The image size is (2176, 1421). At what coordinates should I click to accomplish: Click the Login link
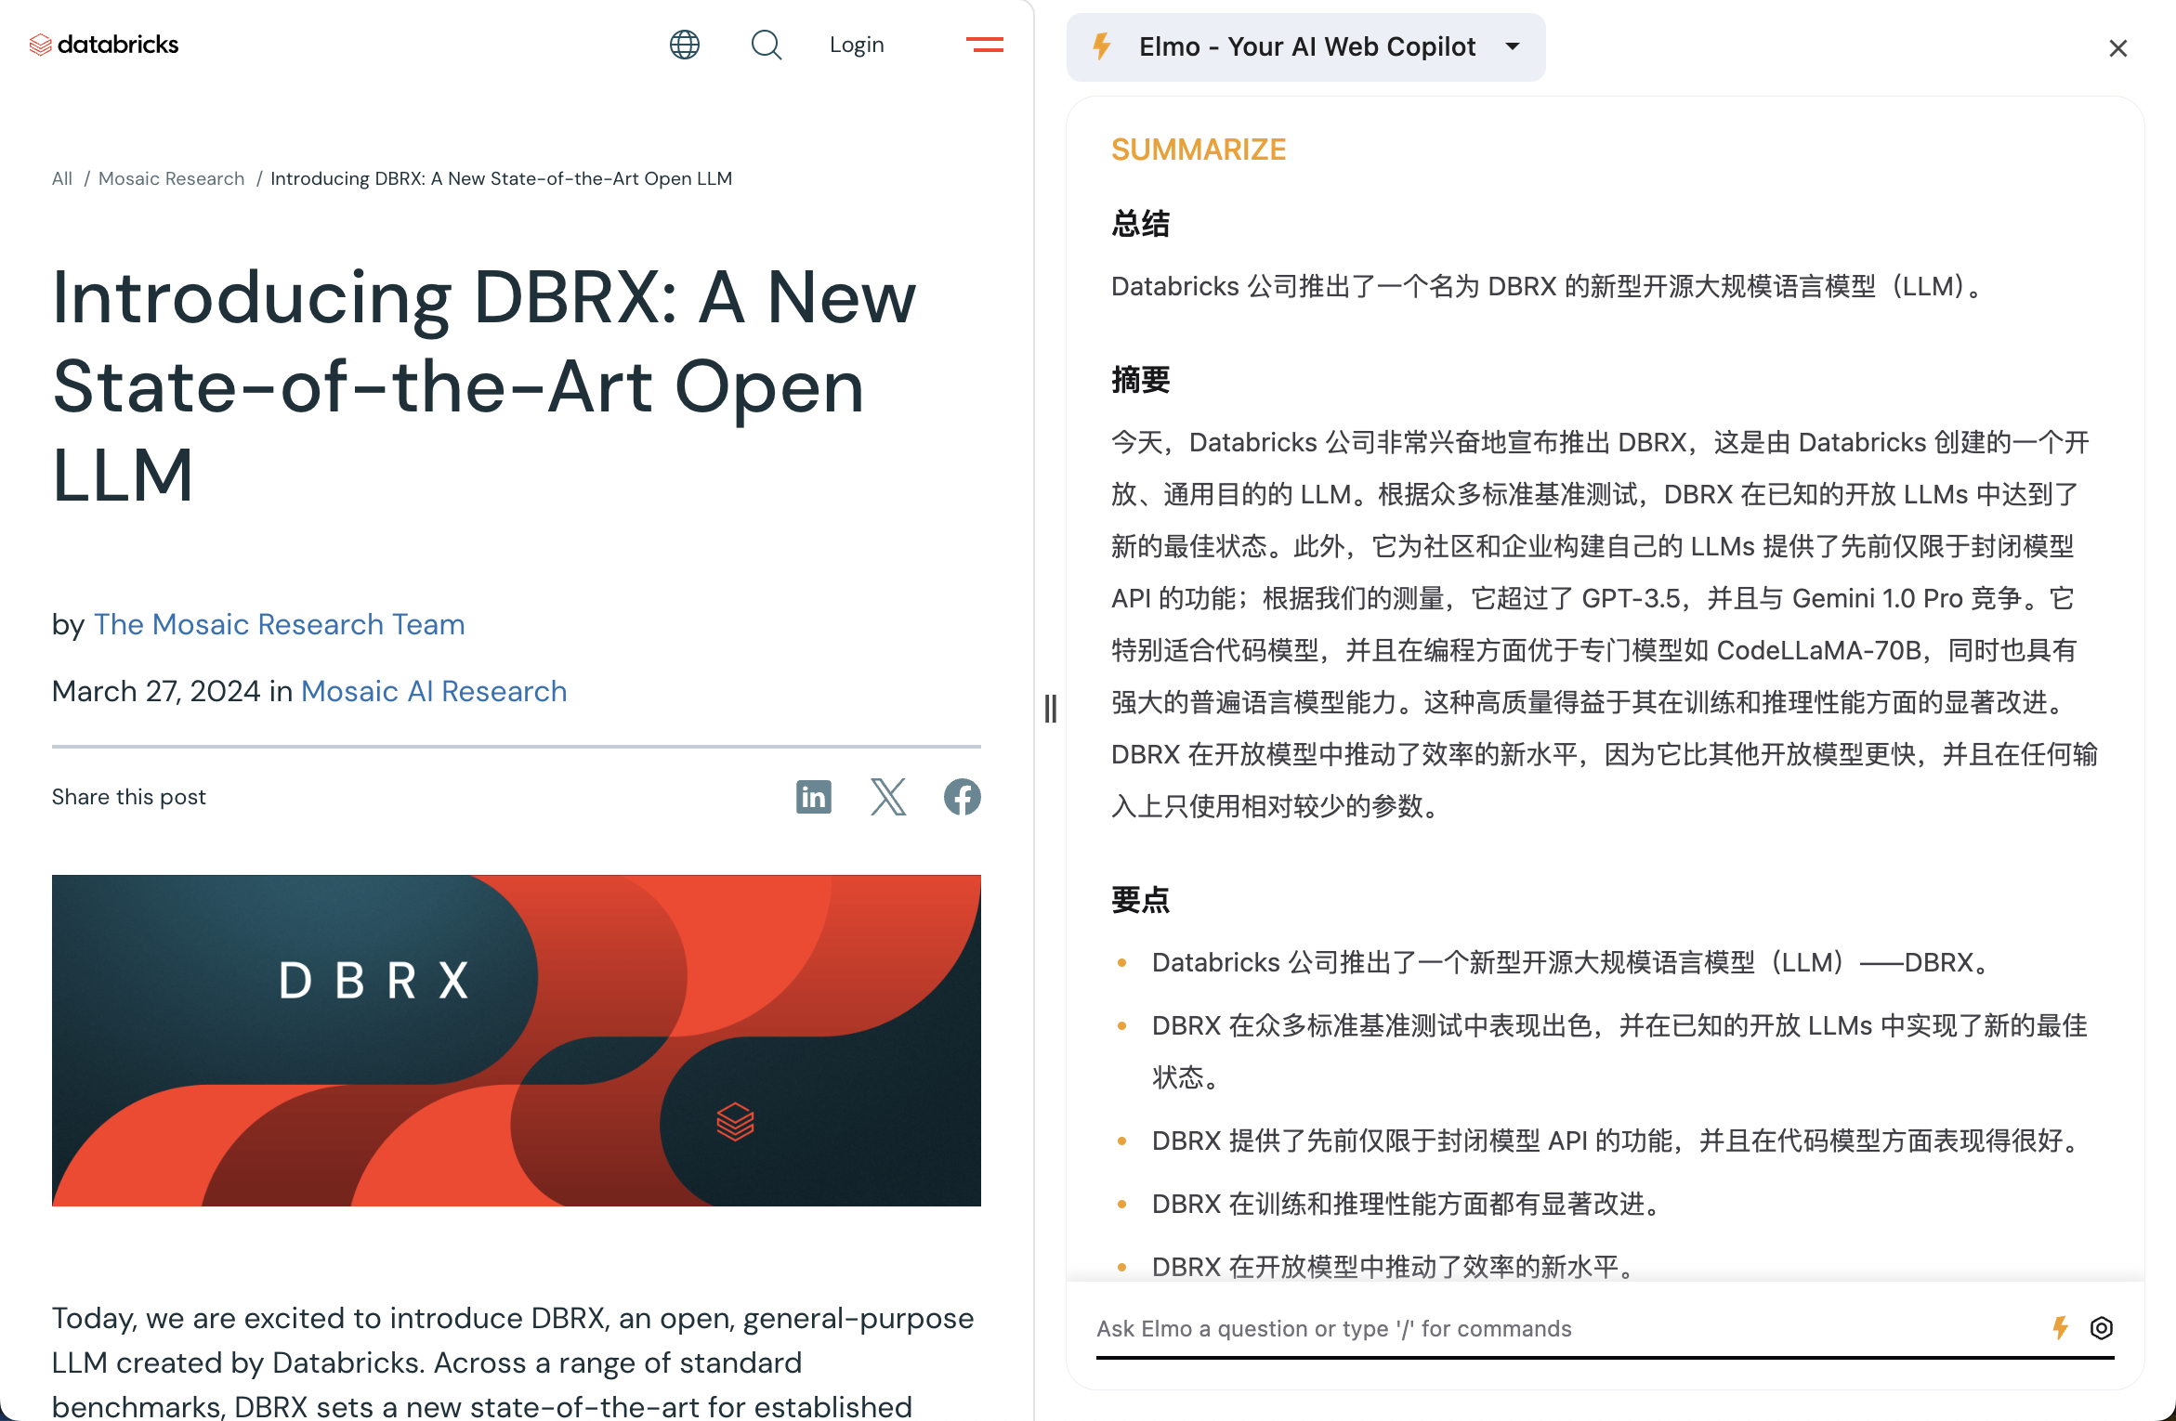(857, 45)
